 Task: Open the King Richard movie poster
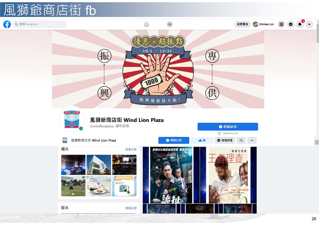point(228,175)
